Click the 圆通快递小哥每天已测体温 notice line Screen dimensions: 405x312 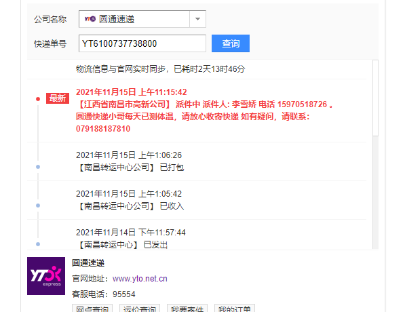(193, 117)
